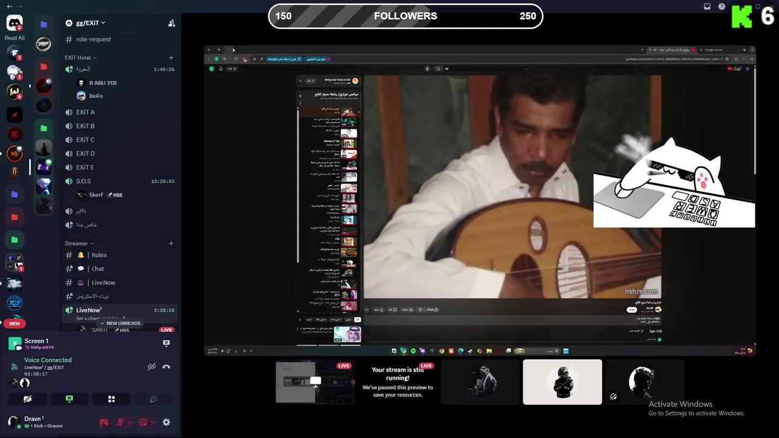The height and width of the screenshot is (438, 779).
Task: Select the deafened participant tile
Action: 645,382
